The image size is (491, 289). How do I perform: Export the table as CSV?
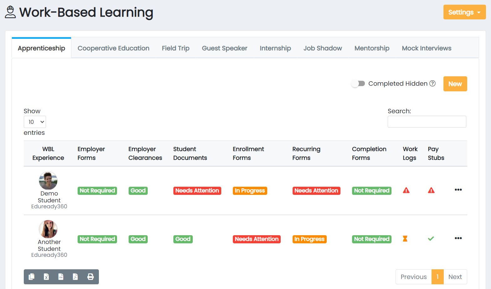coord(61,277)
